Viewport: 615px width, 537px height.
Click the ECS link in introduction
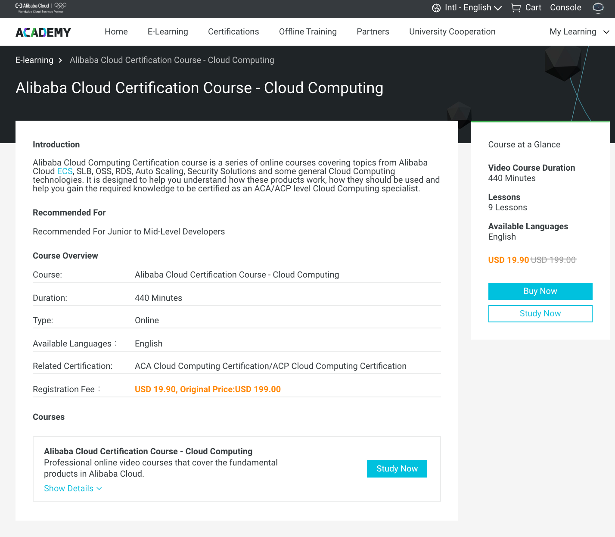pyautogui.click(x=65, y=171)
